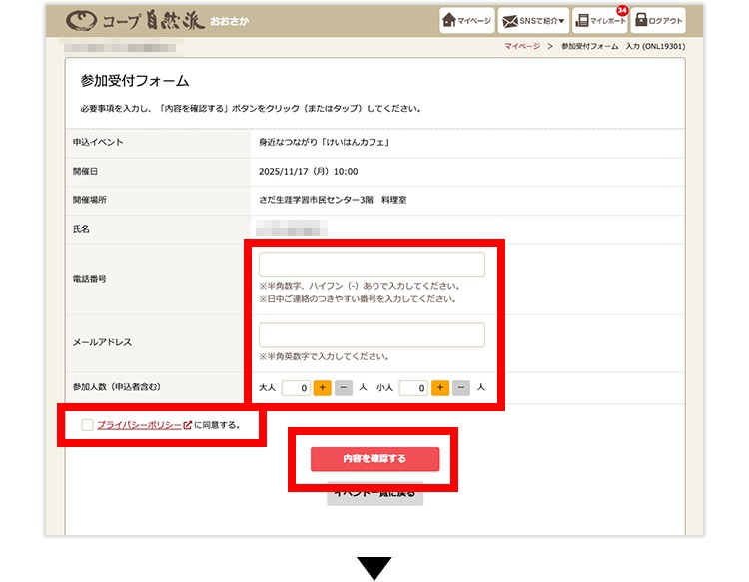The width and height of the screenshot is (749, 582).
Task: Increase 大人 count with plus button
Action: (322, 388)
